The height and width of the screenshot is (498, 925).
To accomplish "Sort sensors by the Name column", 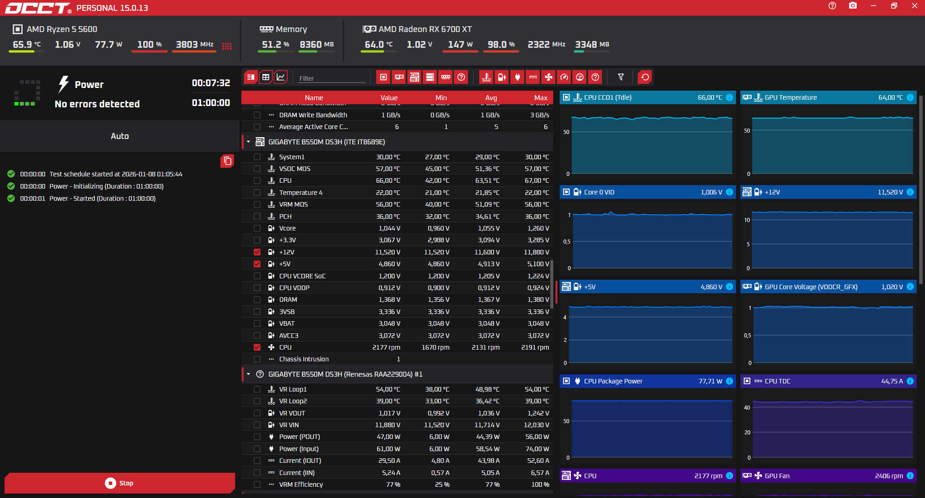I will (x=314, y=98).
